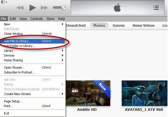Select the Unwatched tab
168x117 pixels.
click(x=76, y=26)
